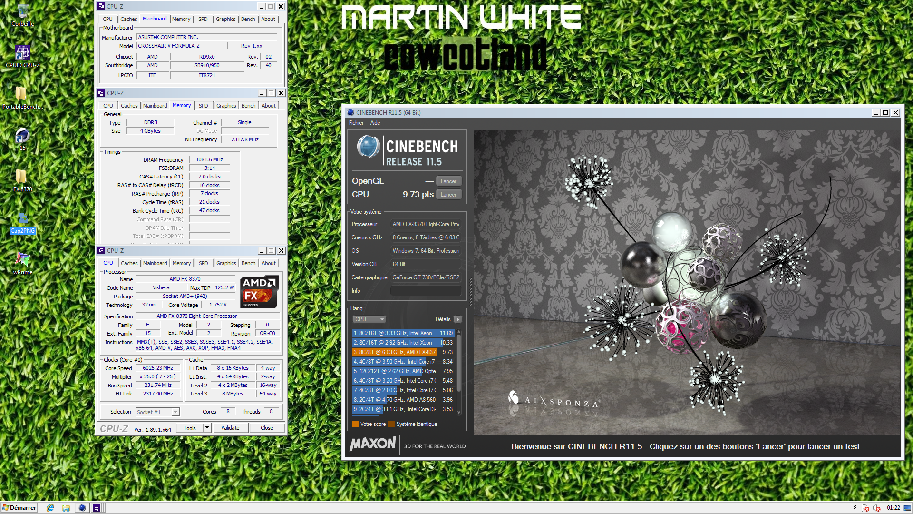The height and width of the screenshot is (514, 913).
Task: Click the taskbar clock showing 01:22
Action: (x=893, y=508)
